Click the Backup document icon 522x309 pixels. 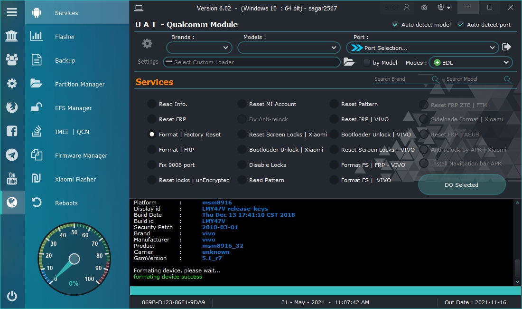(x=36, y=60)
